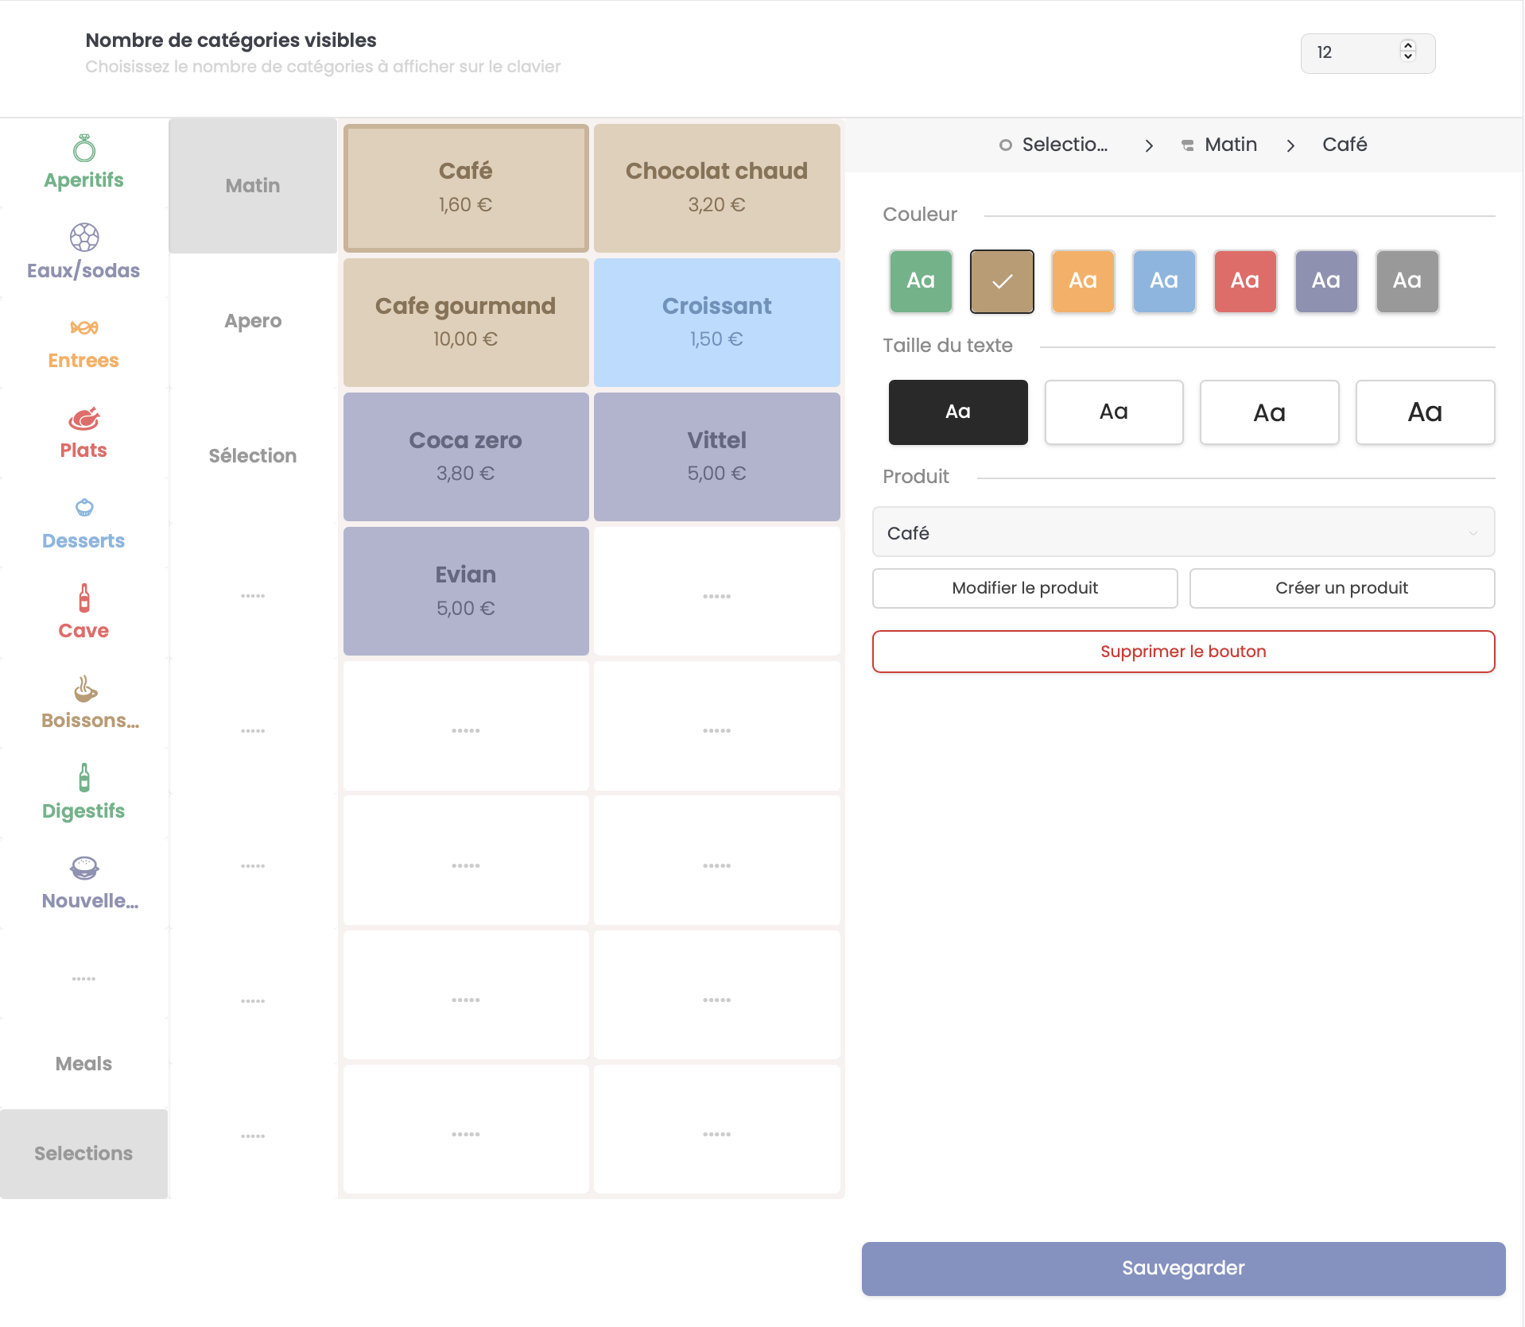Click the Entrees candy icon
This screenshot has height=1327, width=1525.
[83, 328]
